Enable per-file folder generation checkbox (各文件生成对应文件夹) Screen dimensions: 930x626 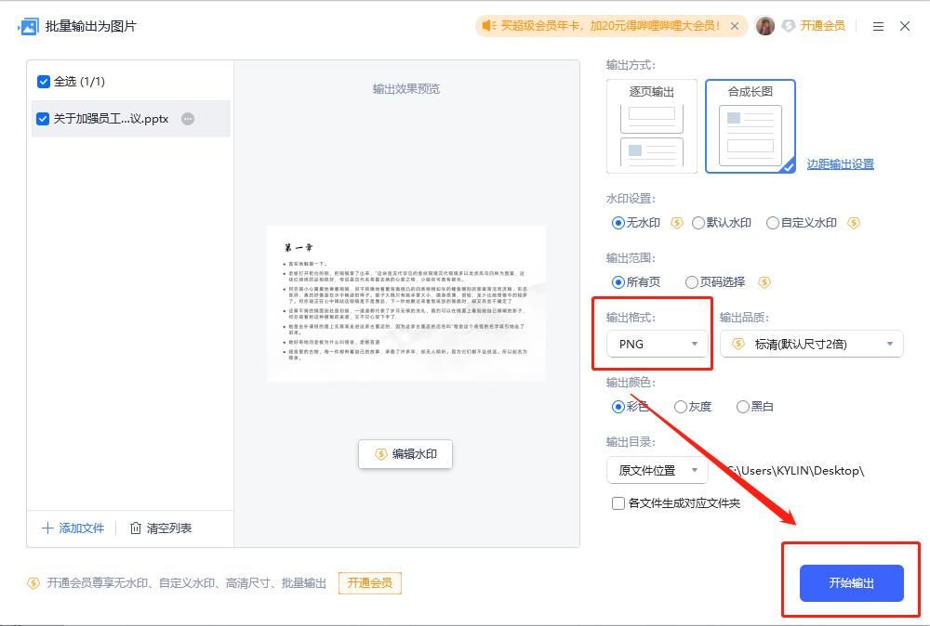click(x=618, y=503)
